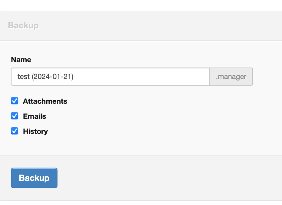The width and height of the screenshot is (282, 205).
Task: Click the Attachments label text
Action: (x=45, y=101)
